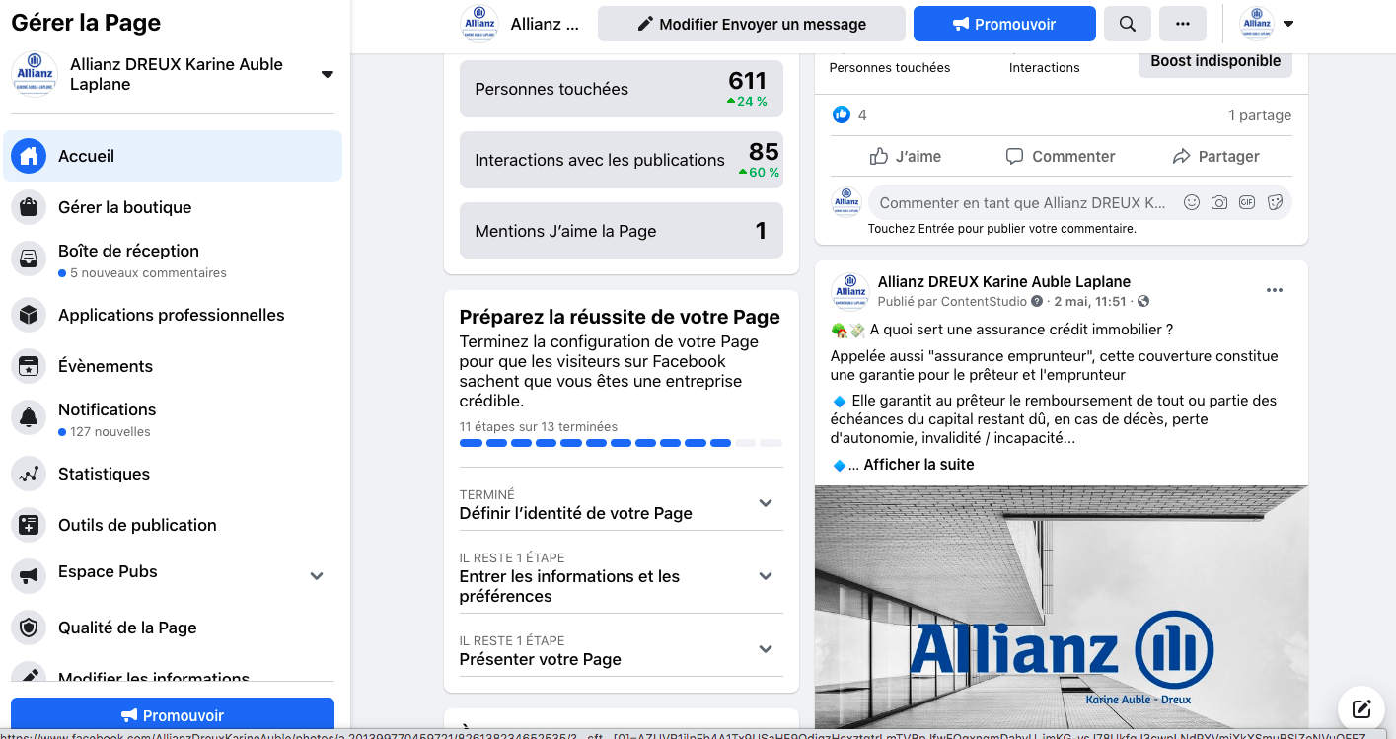Open Outils de publication icon
1396x739 pixels.
[29, 525]
